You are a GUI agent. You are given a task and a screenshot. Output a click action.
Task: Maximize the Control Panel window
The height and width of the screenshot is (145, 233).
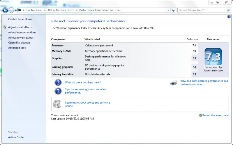coord(218,2)
